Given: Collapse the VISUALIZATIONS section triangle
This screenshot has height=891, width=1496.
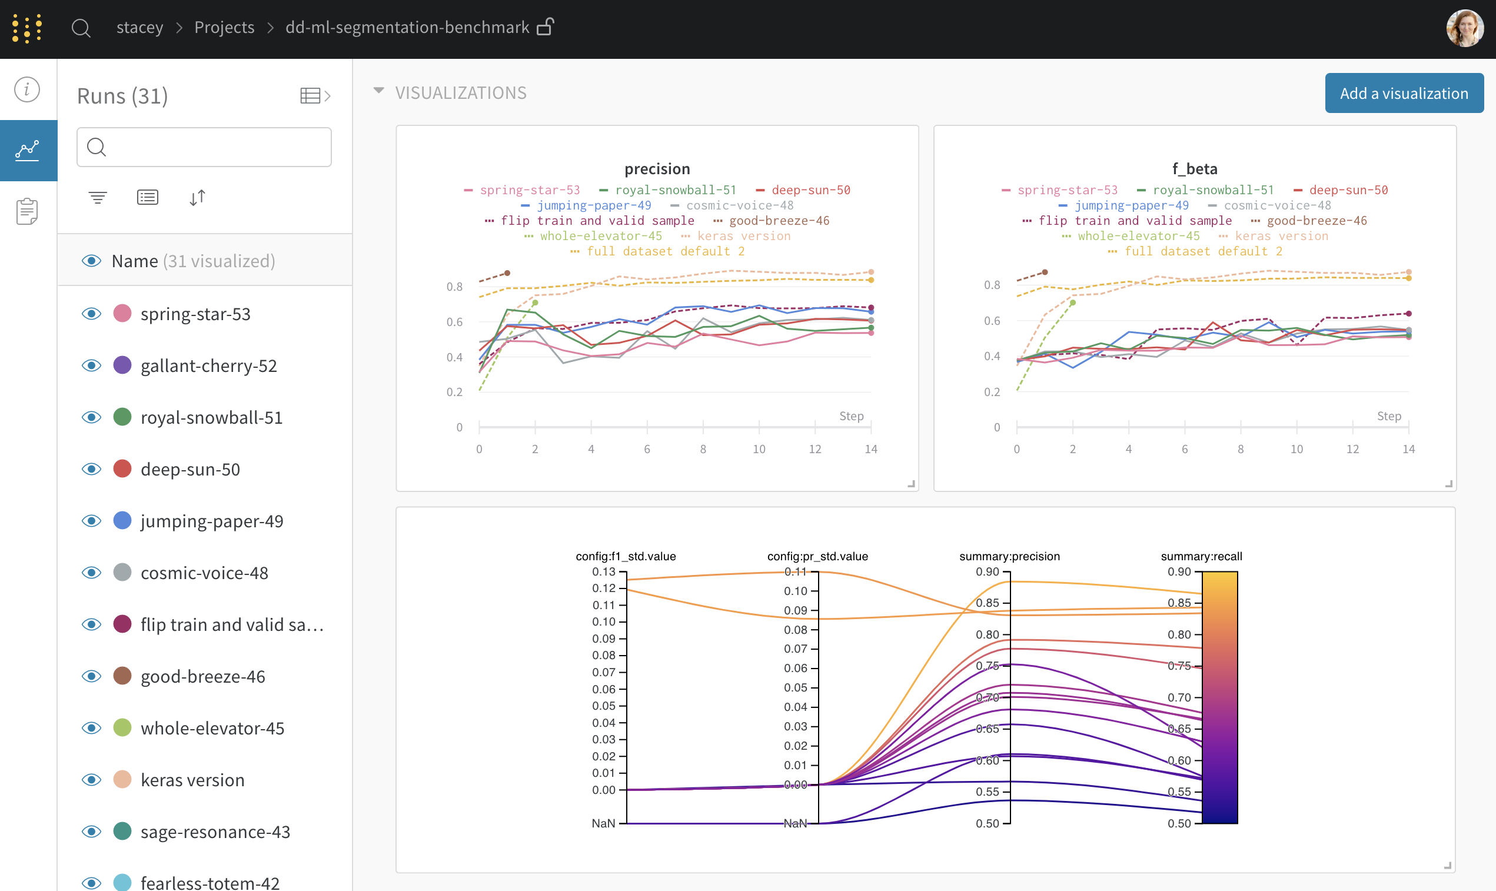Looking at the screenshot, I should [379, 91].
